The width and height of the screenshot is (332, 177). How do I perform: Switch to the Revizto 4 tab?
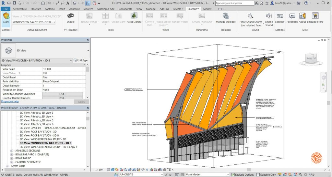pyautogui.click(x=178, y=9)
